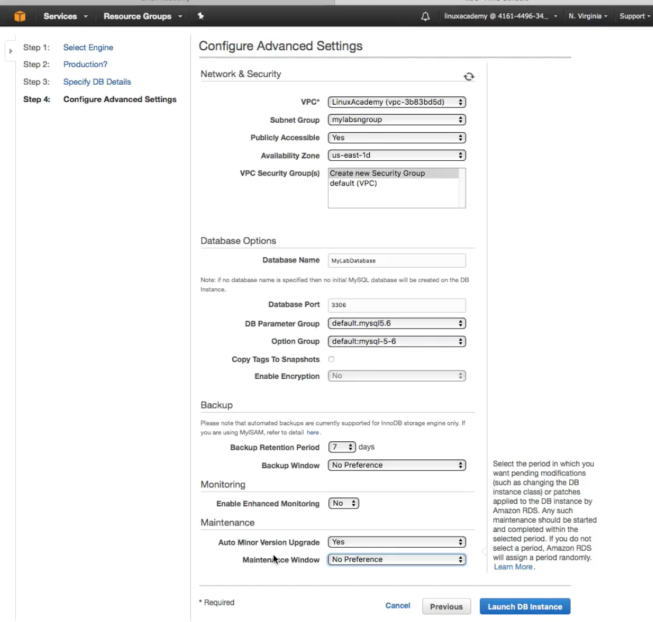Click the Previous button

coord(446,607)
